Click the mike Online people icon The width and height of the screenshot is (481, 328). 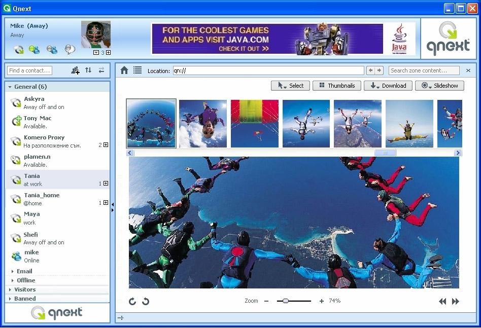16,257
